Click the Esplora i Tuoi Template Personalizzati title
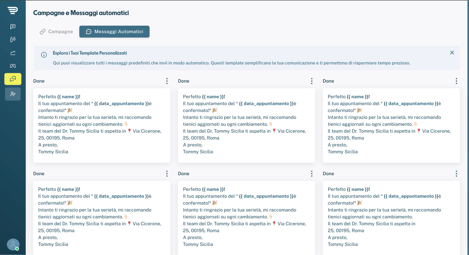This screenshot has height=255, width=469. tap(90, 53)
